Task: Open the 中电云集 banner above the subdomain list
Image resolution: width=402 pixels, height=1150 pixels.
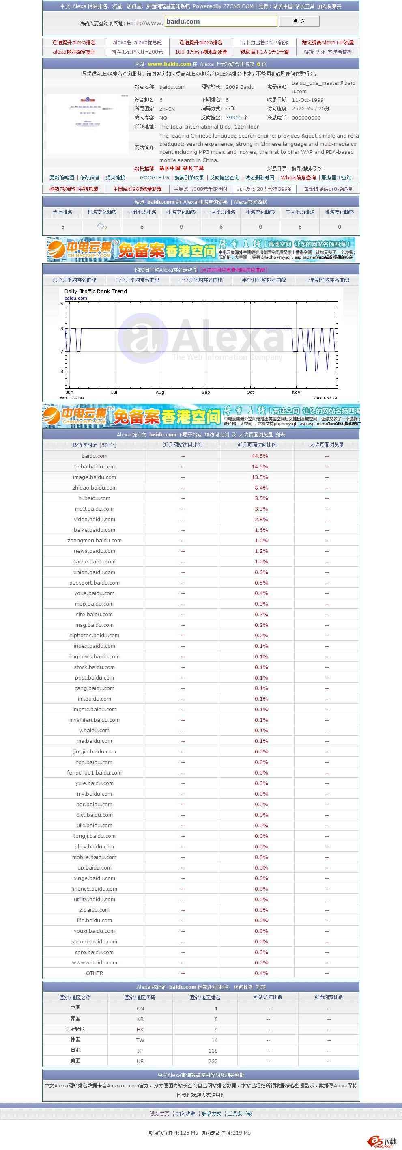Action: coord(201,416)
